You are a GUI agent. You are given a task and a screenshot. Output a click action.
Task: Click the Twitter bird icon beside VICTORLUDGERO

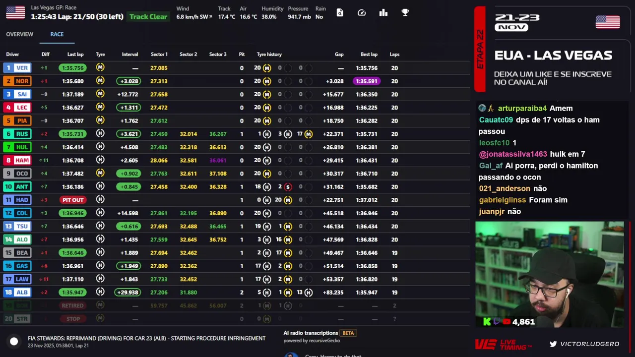(553, 344)
